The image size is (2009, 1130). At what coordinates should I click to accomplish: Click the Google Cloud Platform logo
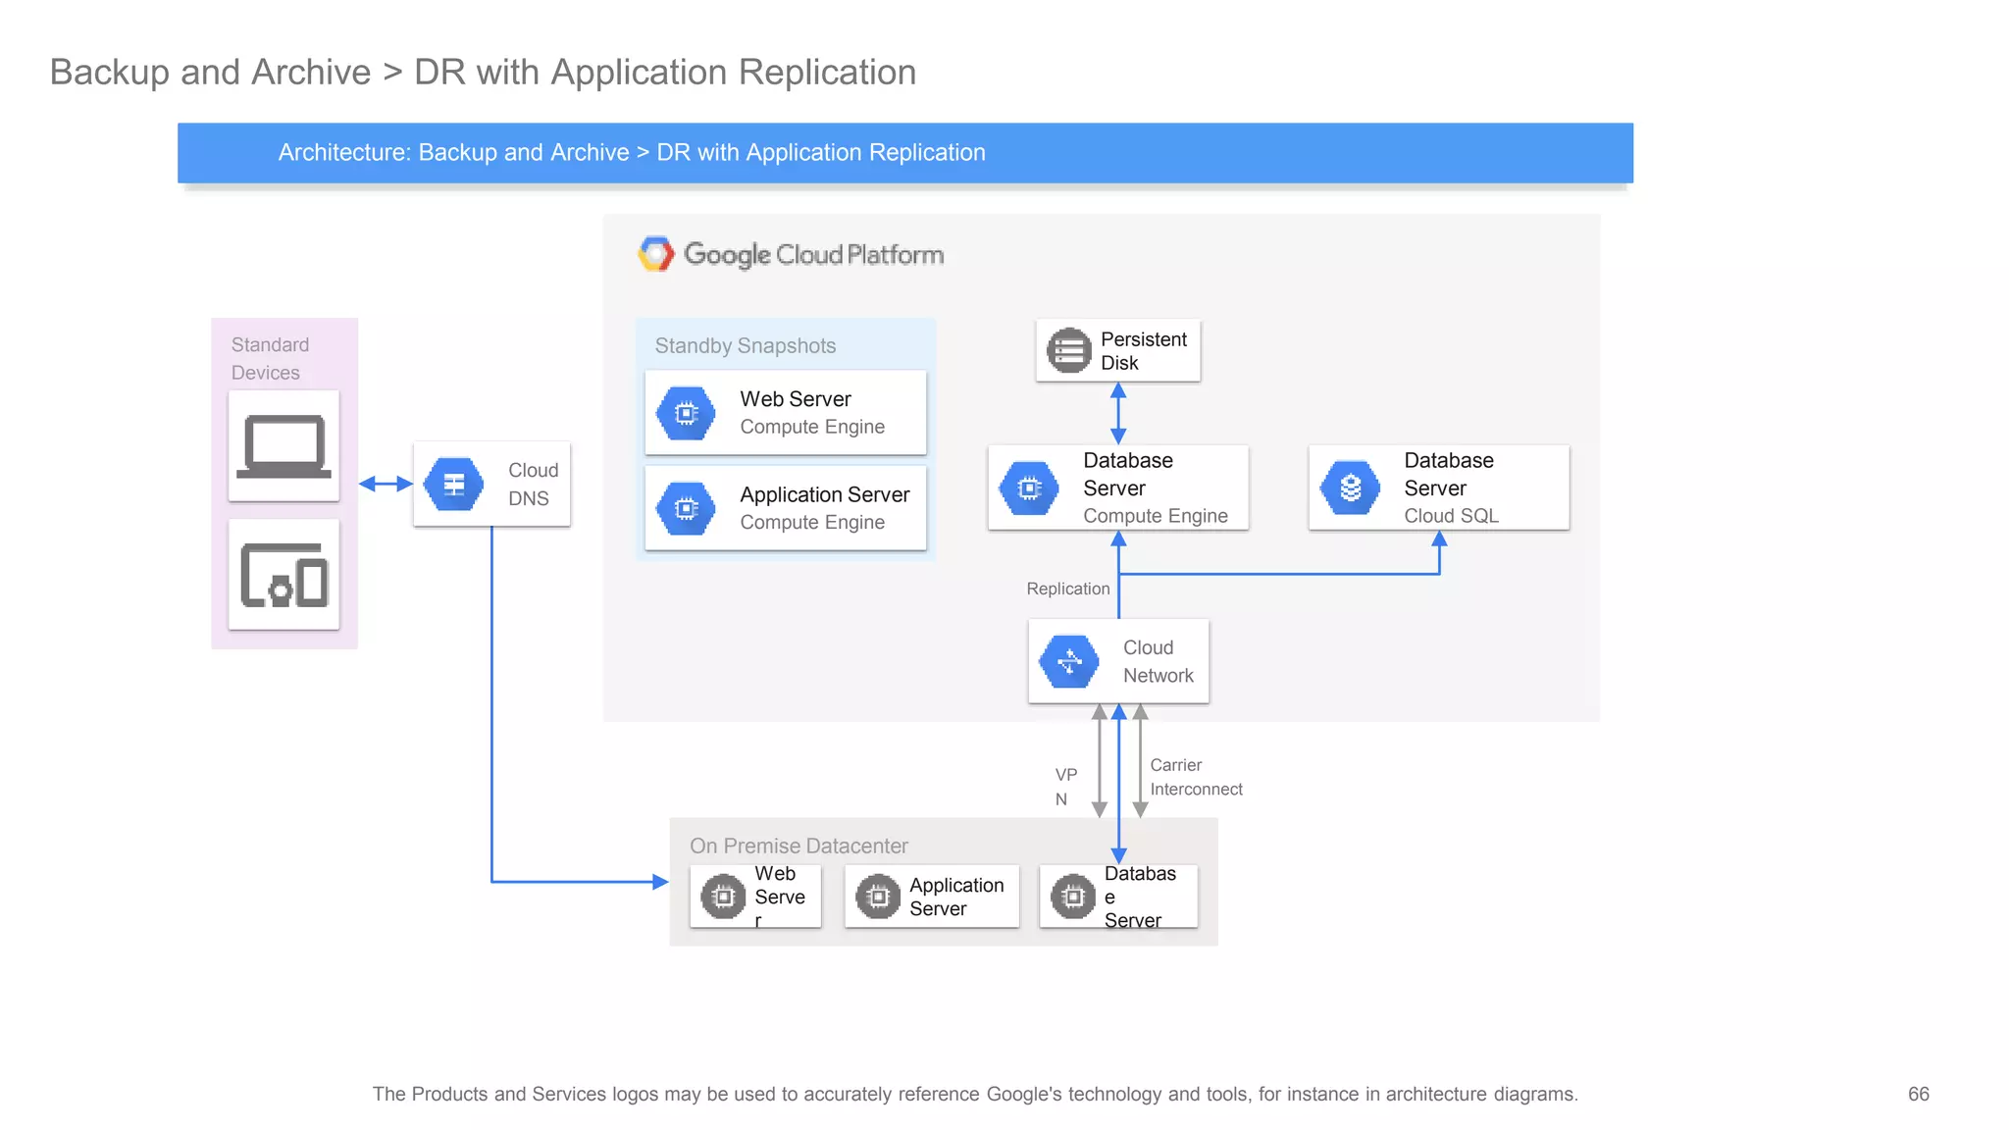point(656,253)
